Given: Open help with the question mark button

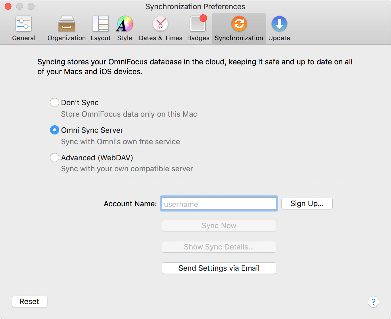Looking at the screenshot, I should pyautogui.click(x=373, y=302).
